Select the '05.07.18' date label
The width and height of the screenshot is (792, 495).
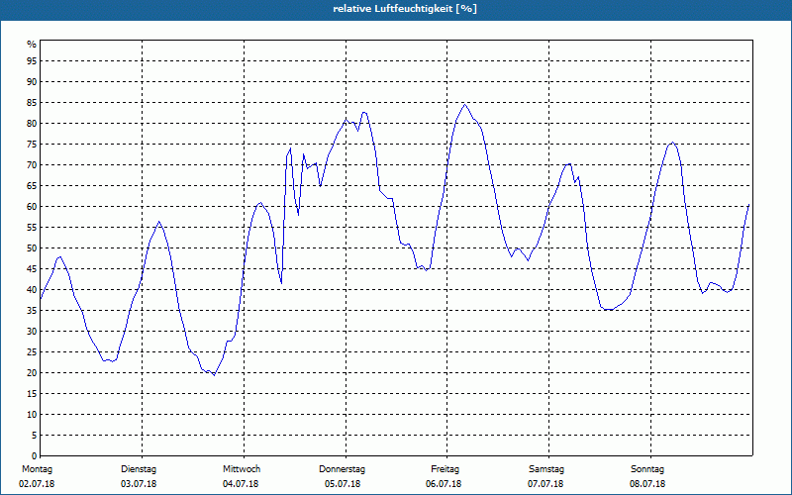point(343,484)
